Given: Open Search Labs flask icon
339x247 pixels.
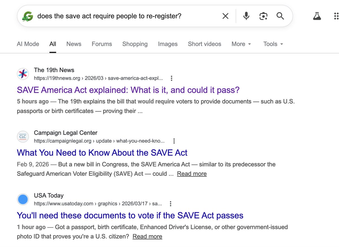Looking at the screenshot, I should [317, 16].
